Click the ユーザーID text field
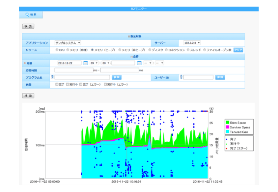 [198, 77]
